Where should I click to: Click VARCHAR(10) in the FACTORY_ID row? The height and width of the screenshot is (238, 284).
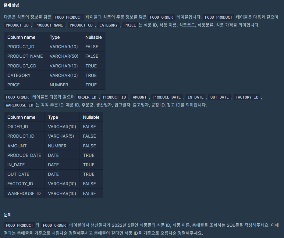point(62,184)
